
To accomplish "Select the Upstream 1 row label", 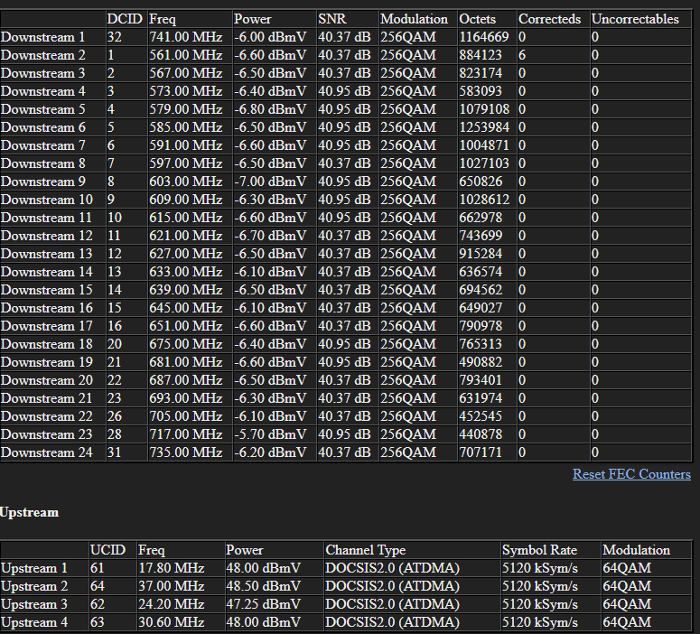I will pos(34,568).
